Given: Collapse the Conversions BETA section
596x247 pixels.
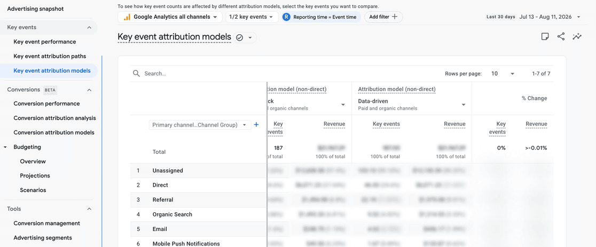Looking at the screenshot, I should click(x=89, y=90).
